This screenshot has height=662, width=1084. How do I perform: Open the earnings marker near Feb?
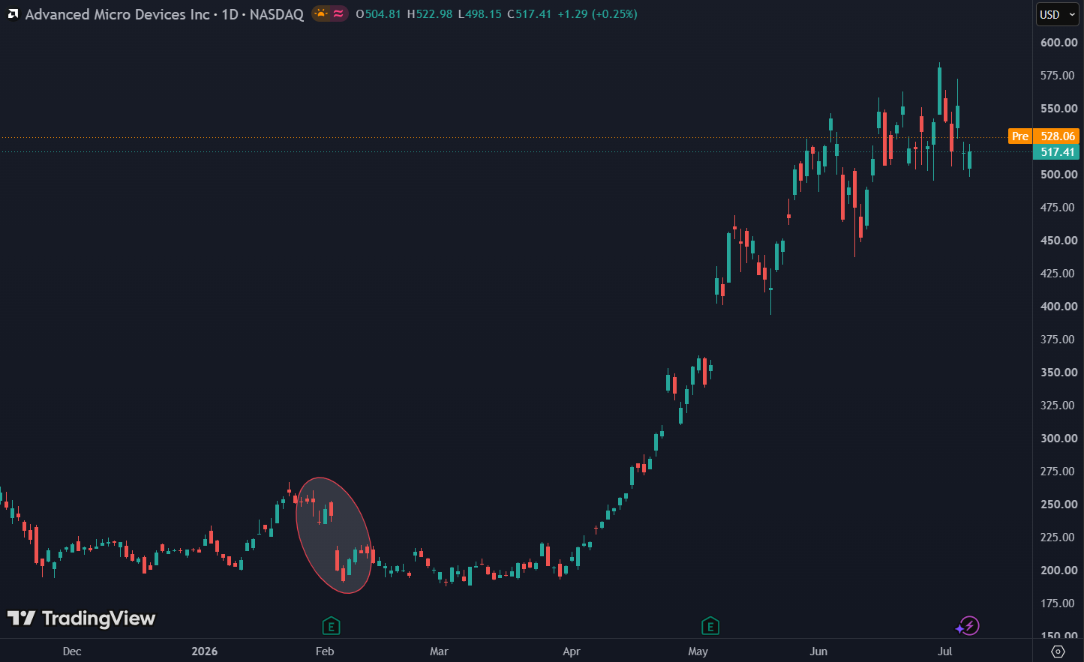click(x=331, y=625)
